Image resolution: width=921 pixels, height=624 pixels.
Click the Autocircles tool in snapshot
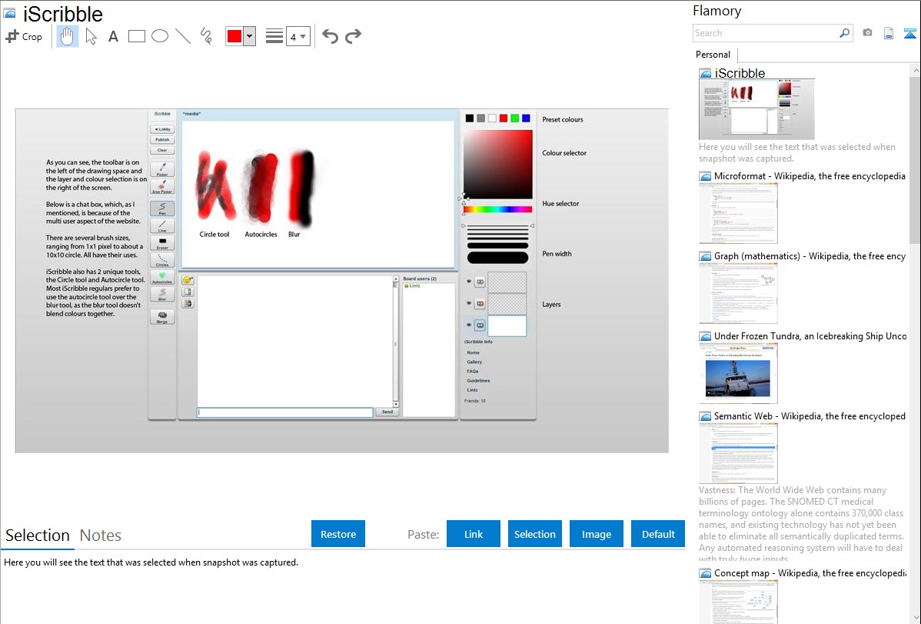[162, 276]
